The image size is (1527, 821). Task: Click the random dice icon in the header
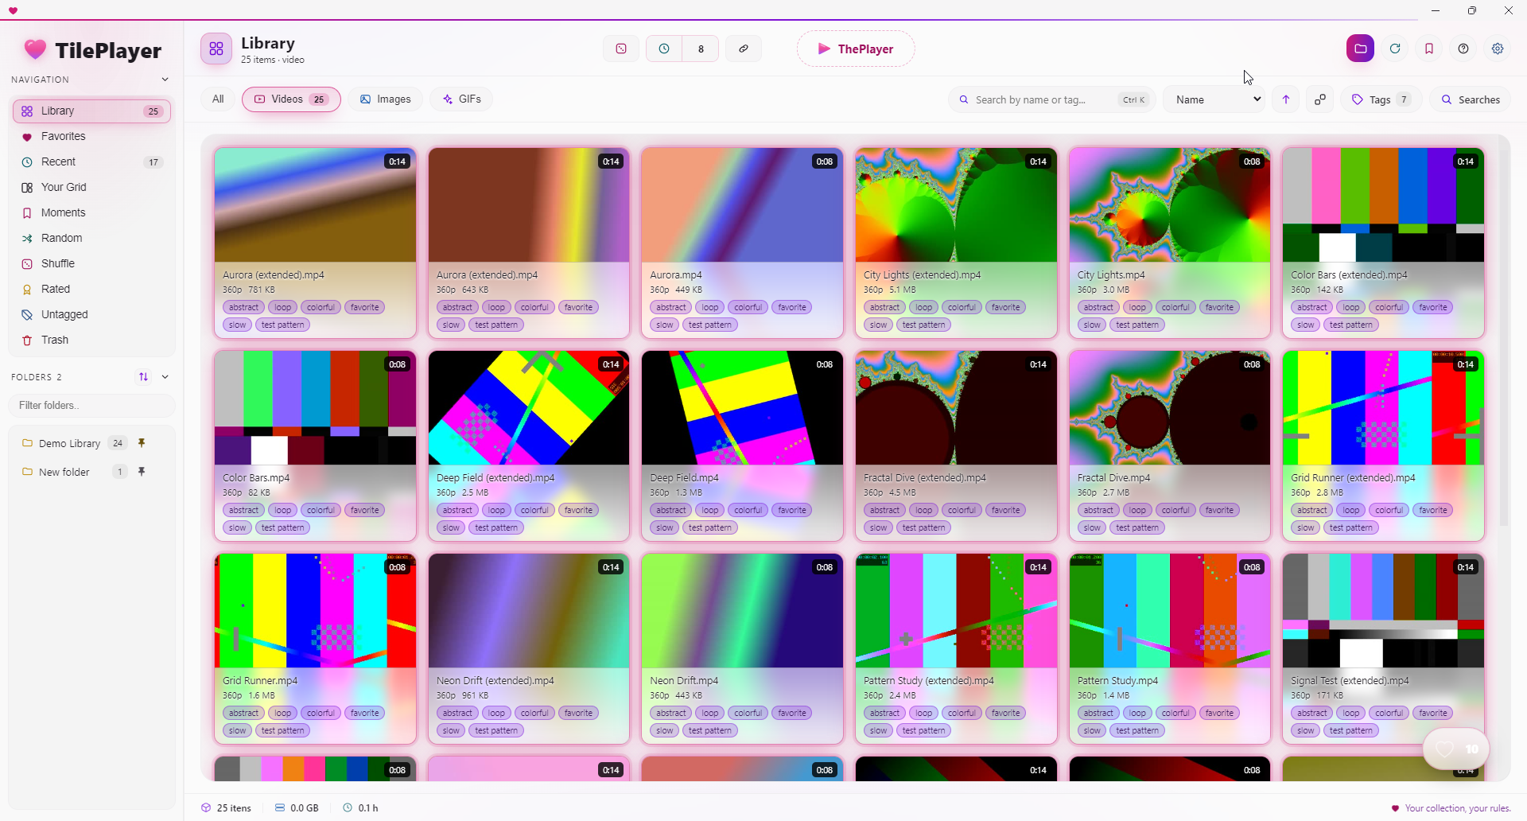[621, 49]
